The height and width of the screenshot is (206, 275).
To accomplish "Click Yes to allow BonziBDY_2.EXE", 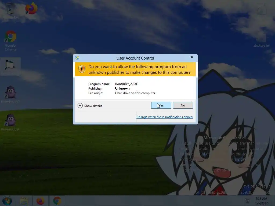I will 161,105.
